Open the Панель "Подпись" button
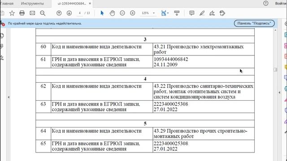287x161 pixels. pos(254,23)
